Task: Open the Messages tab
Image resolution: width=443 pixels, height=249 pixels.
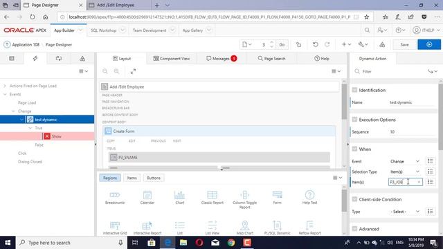Action: coord(221,58)
